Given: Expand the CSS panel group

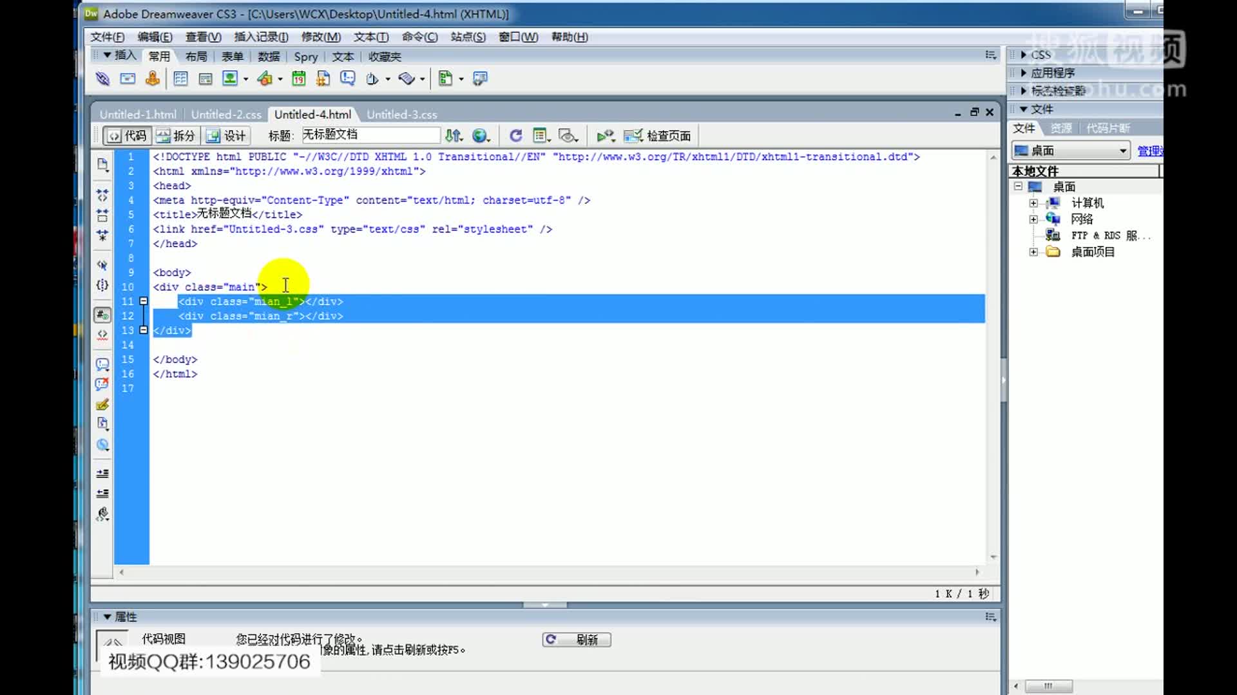Looking at the screenshot, I should coord(1023,55).
